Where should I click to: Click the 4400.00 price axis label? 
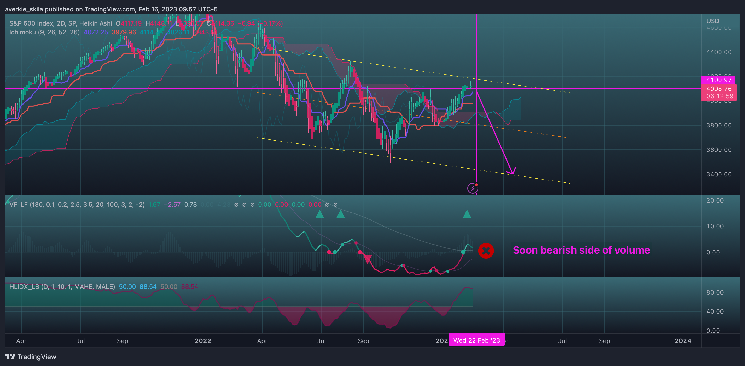719,52
